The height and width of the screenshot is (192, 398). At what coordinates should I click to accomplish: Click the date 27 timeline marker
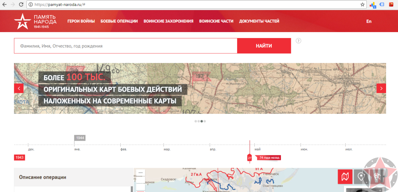tap(249, 158)
